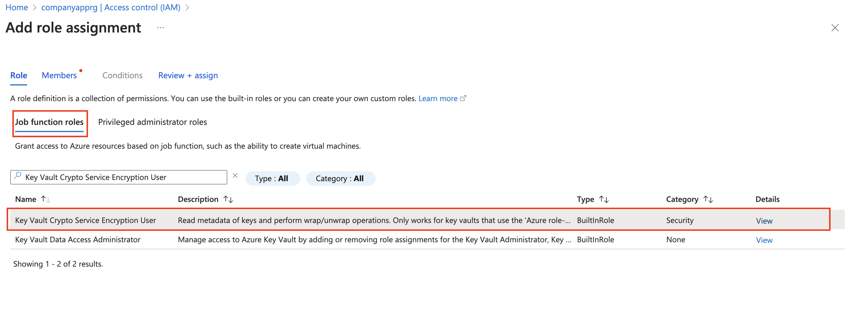Image resolution: width=852 pixels, height=319 pixels.
Task: Click the 'Manage access to Azure Key Vault' description
Action: (374, 240)
